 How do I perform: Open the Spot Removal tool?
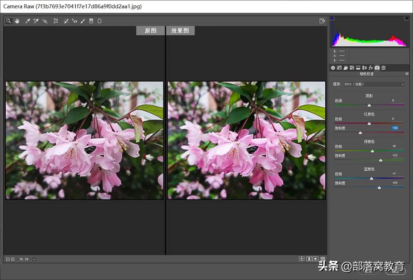click(66, 21)
